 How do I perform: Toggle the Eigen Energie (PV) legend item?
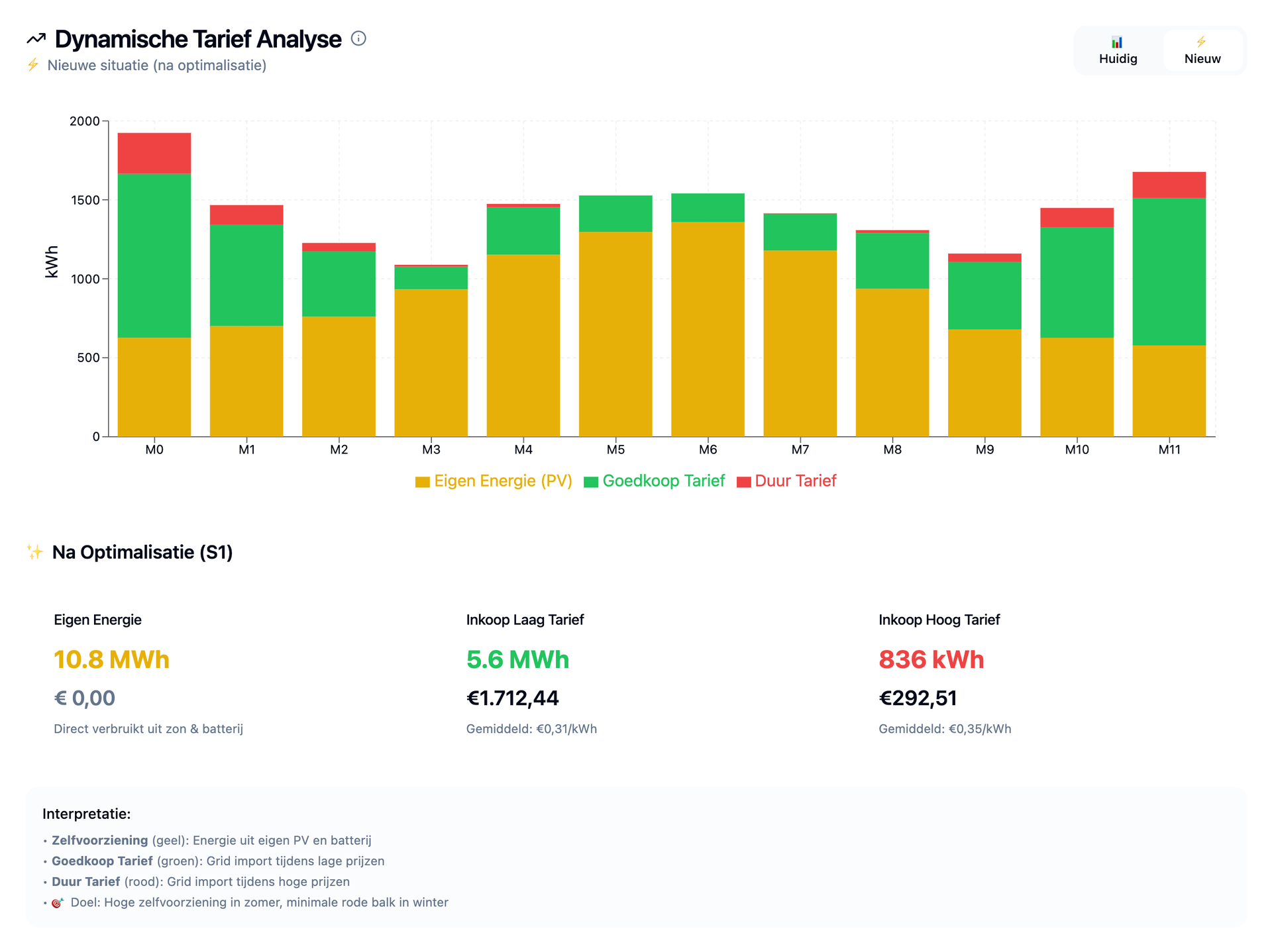(x=502, y=481)
